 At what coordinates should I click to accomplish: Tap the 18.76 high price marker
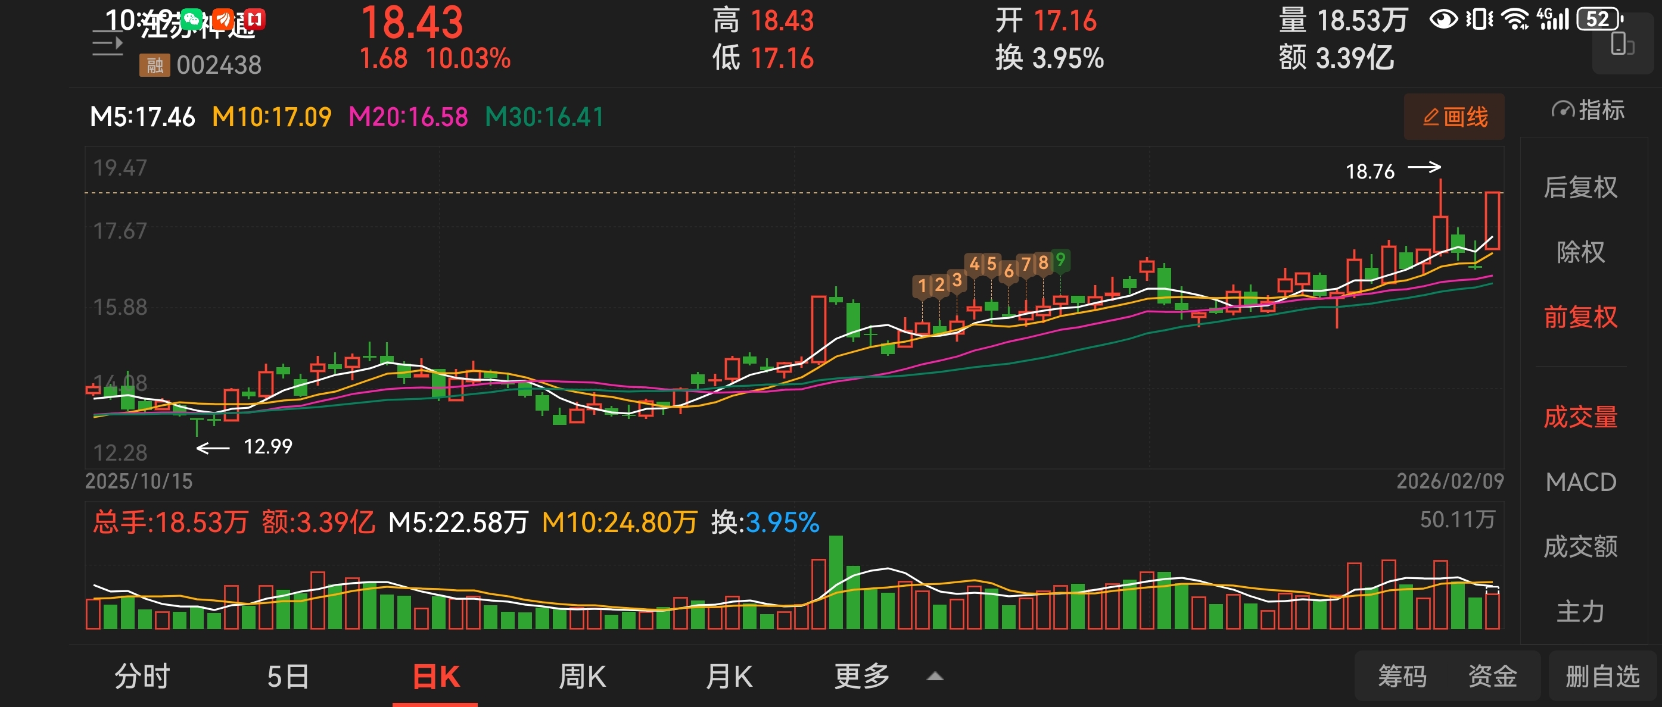(x=1370, y=171)
